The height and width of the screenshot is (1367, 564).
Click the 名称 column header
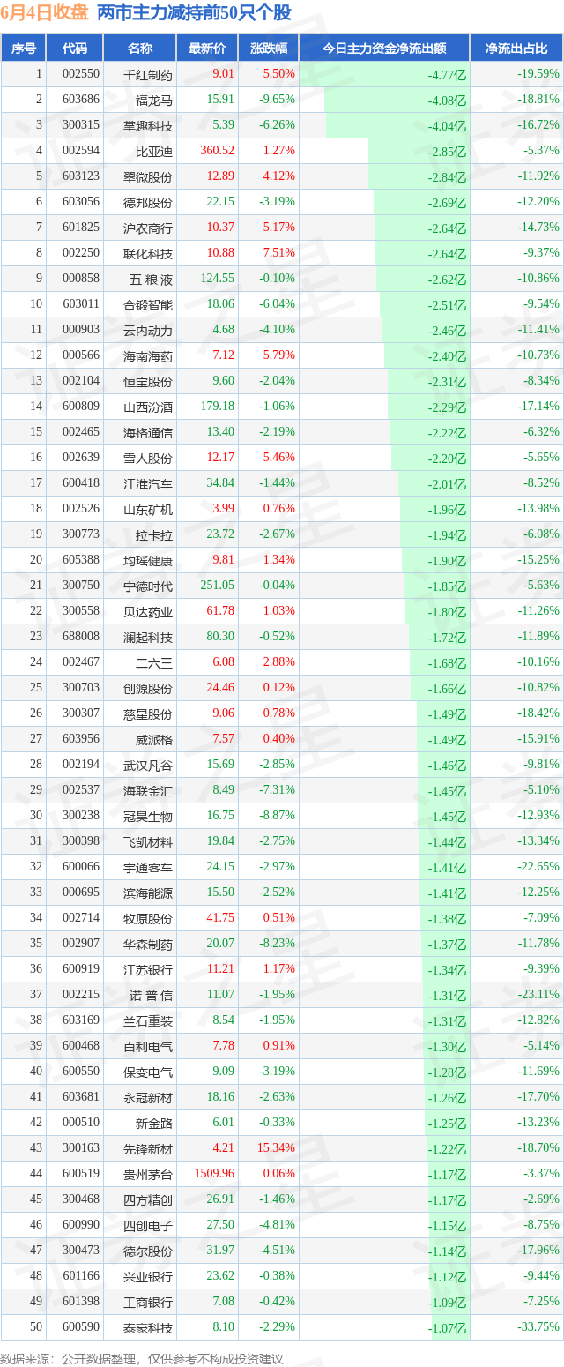coord(139,49)
